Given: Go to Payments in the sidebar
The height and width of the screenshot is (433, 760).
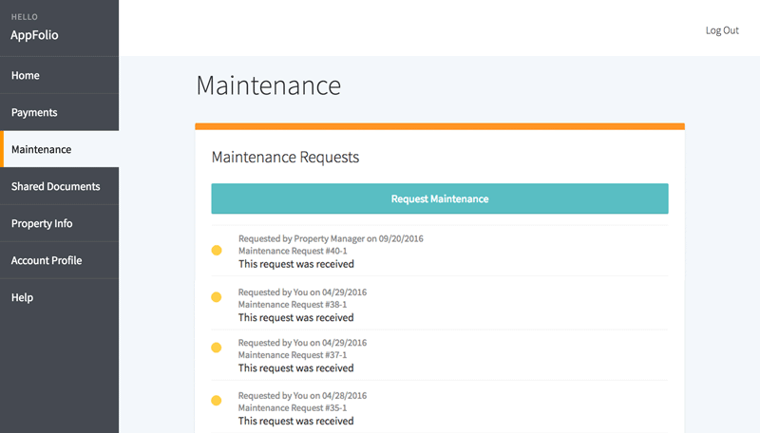Looking at the screenshot, I should point(59,112).
